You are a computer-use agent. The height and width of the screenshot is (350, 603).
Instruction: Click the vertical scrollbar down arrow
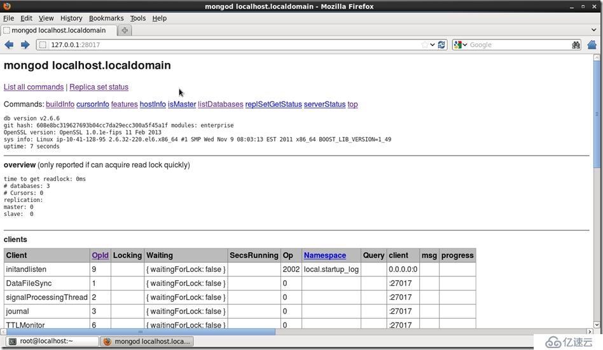pos(597,325)
